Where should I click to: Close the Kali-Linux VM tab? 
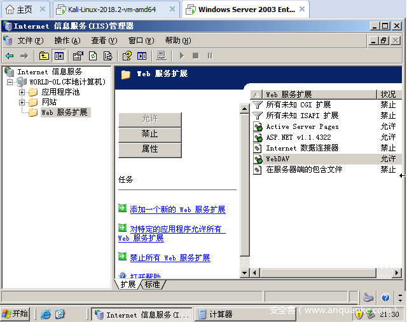click(172, 9)
